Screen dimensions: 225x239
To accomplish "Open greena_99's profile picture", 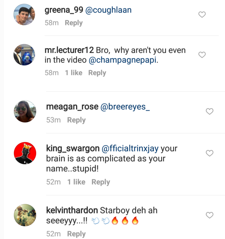I will (24, 15).
